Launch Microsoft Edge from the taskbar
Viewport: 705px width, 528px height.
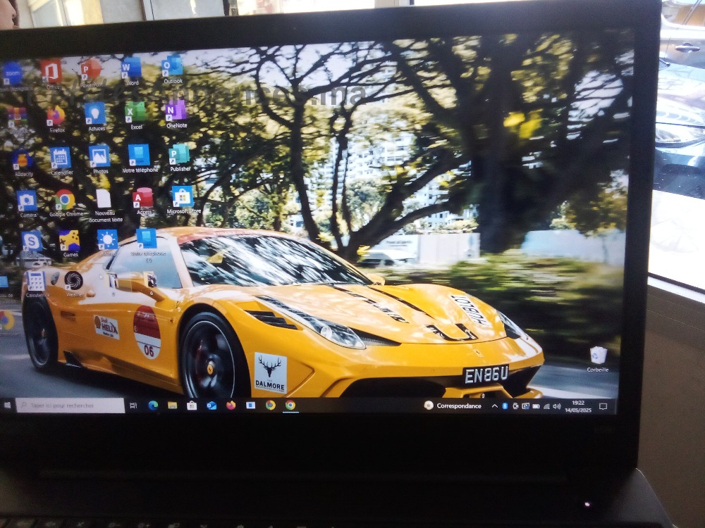153,406
